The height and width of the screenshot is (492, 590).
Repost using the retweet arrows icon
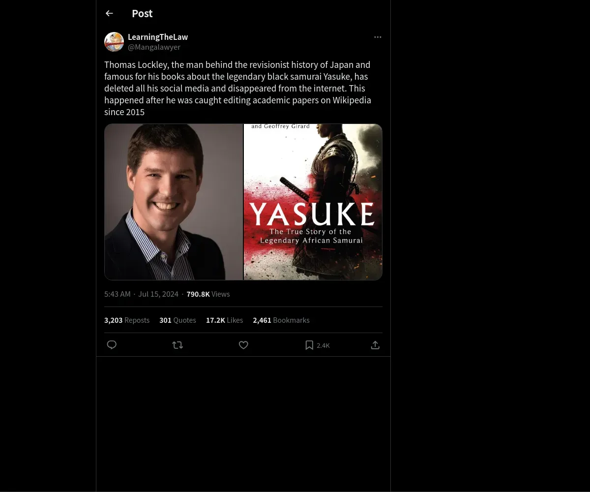coord(178,345)
